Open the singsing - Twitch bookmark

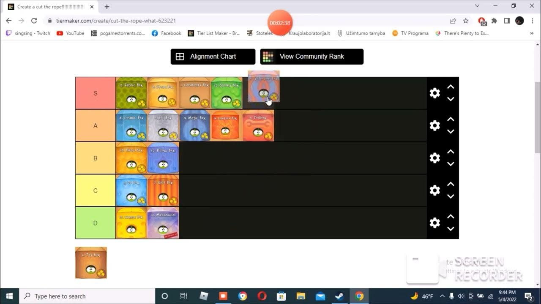[x=28, y=33]
